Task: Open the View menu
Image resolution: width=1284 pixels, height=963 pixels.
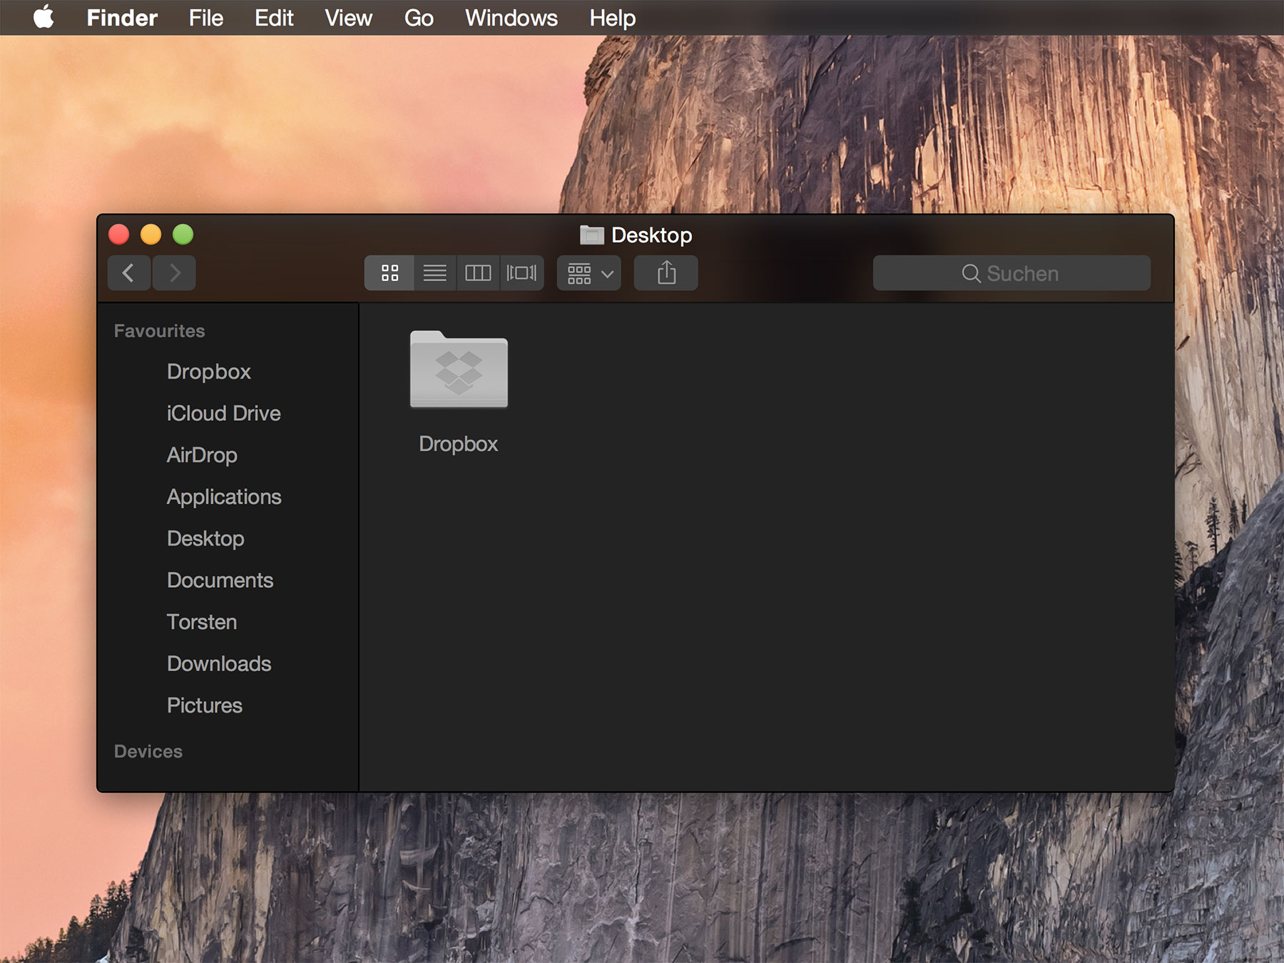Action: click(x=348, y=18)
